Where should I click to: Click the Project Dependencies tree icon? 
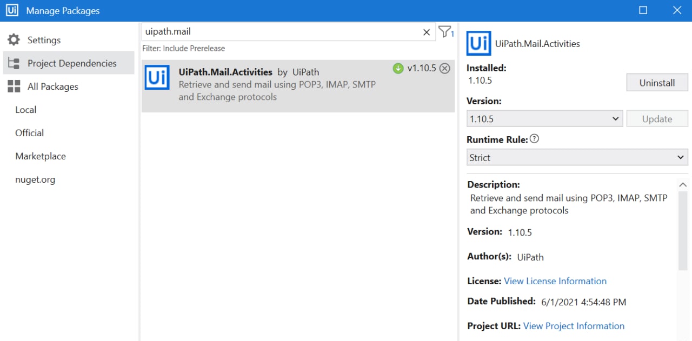point(14,63)
